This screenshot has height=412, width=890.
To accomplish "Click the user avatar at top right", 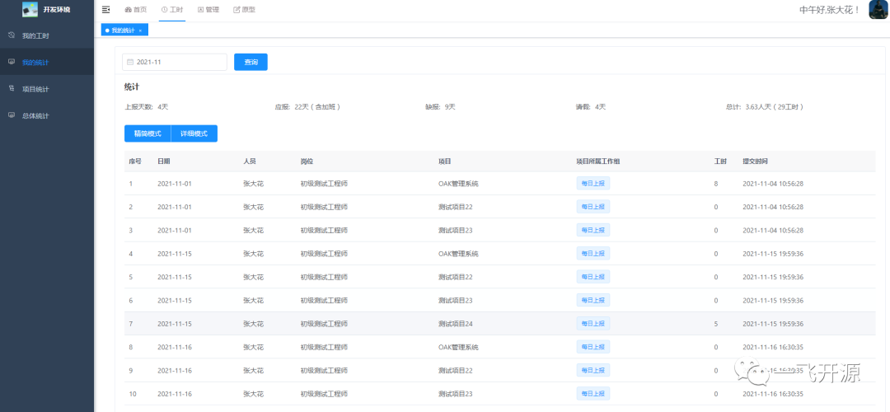I will pos(878,10).
